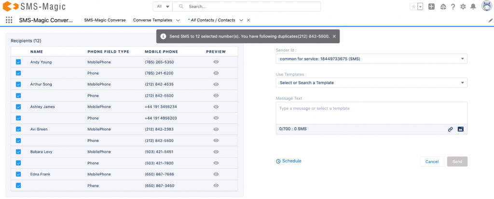Viewport: 494px width, 199px height.
Task: Uncheck the Ashley James recipient checkbox
Action: (18, 107)
